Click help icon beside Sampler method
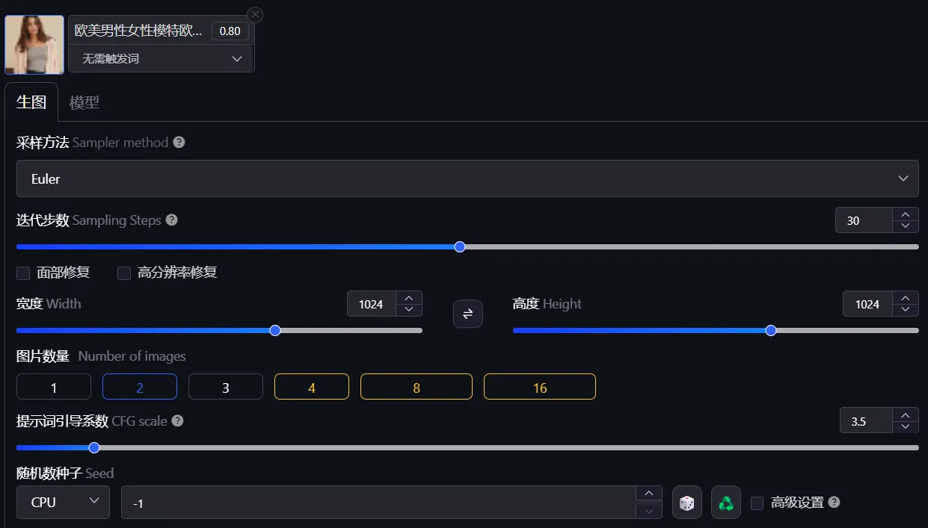Screen dimensions: 928x528 179,142
